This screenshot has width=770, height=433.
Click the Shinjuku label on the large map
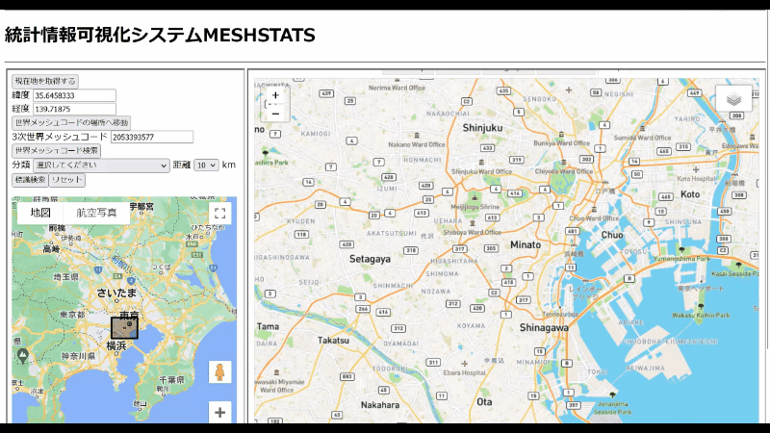point(482,128)
